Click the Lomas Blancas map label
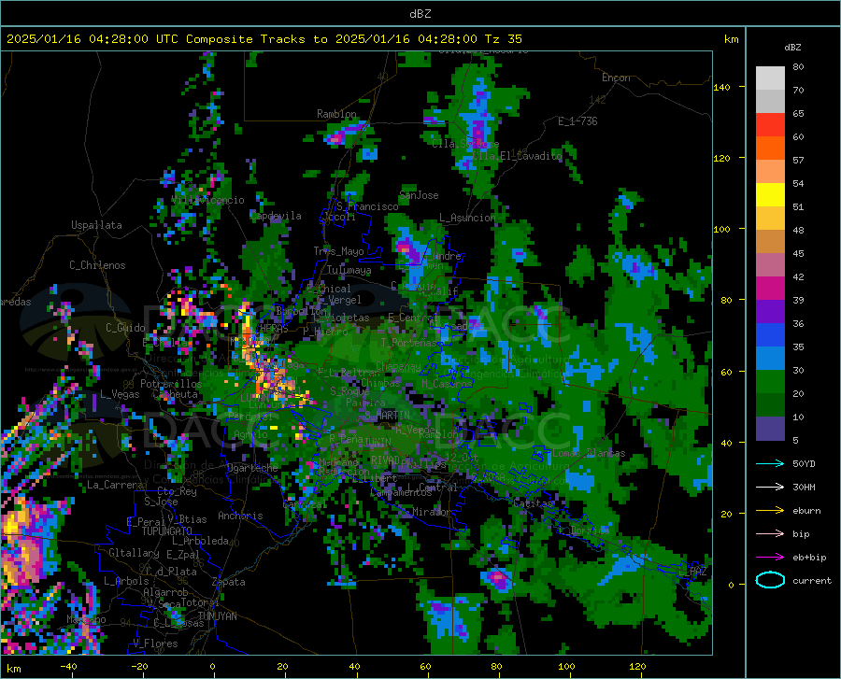This screenshot has width=841, height=679. [x=589, y=453]
